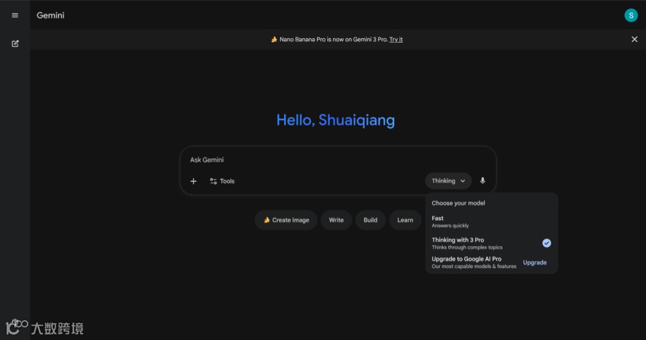
Task: Select the Learn suggestion chip
Action: [x=405, y=220]
